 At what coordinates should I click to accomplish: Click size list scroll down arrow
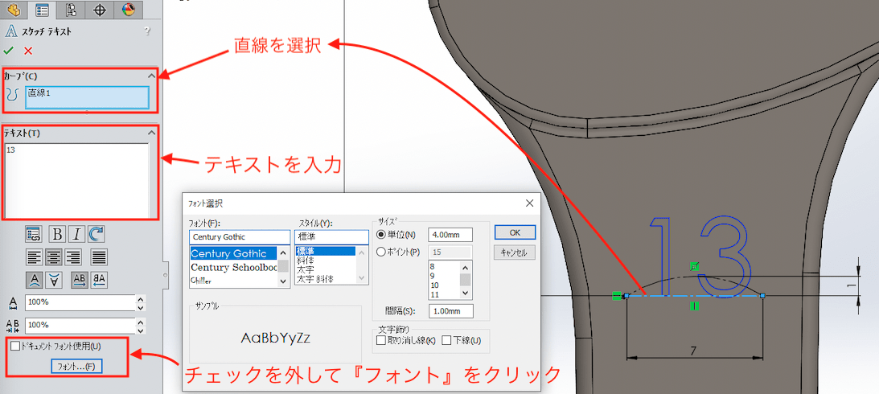pos(466,293)
